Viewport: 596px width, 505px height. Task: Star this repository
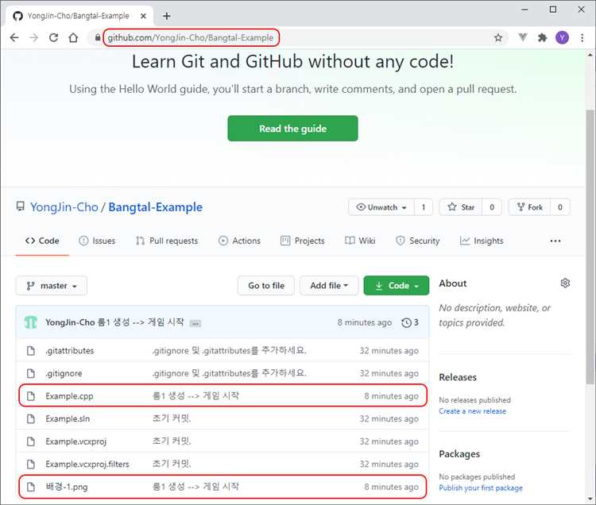[x=461, y=207]
